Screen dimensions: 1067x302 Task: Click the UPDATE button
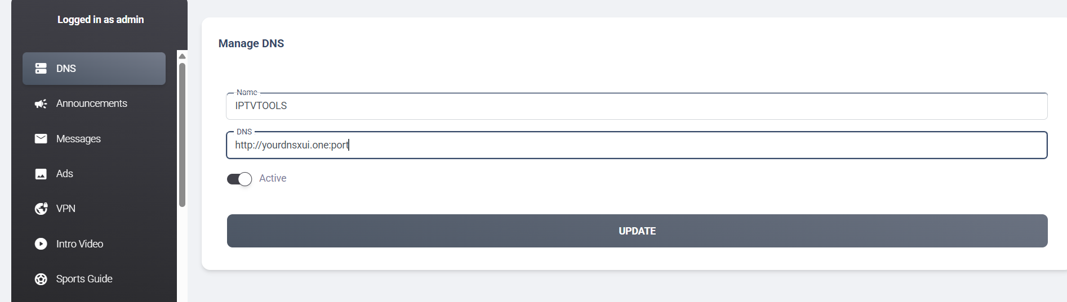click(637, 231)
